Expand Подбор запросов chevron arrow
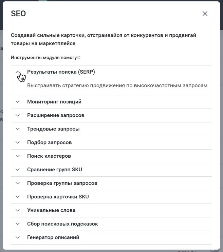Screen dimensions: 223x252 pos(18,142)
